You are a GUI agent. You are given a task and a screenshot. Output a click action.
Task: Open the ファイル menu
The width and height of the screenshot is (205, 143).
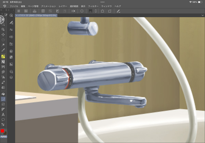[x=14, y=6]
